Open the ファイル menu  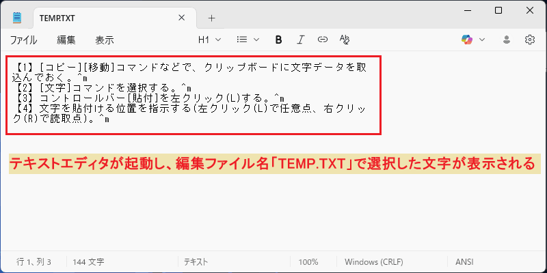pos(23,40)
